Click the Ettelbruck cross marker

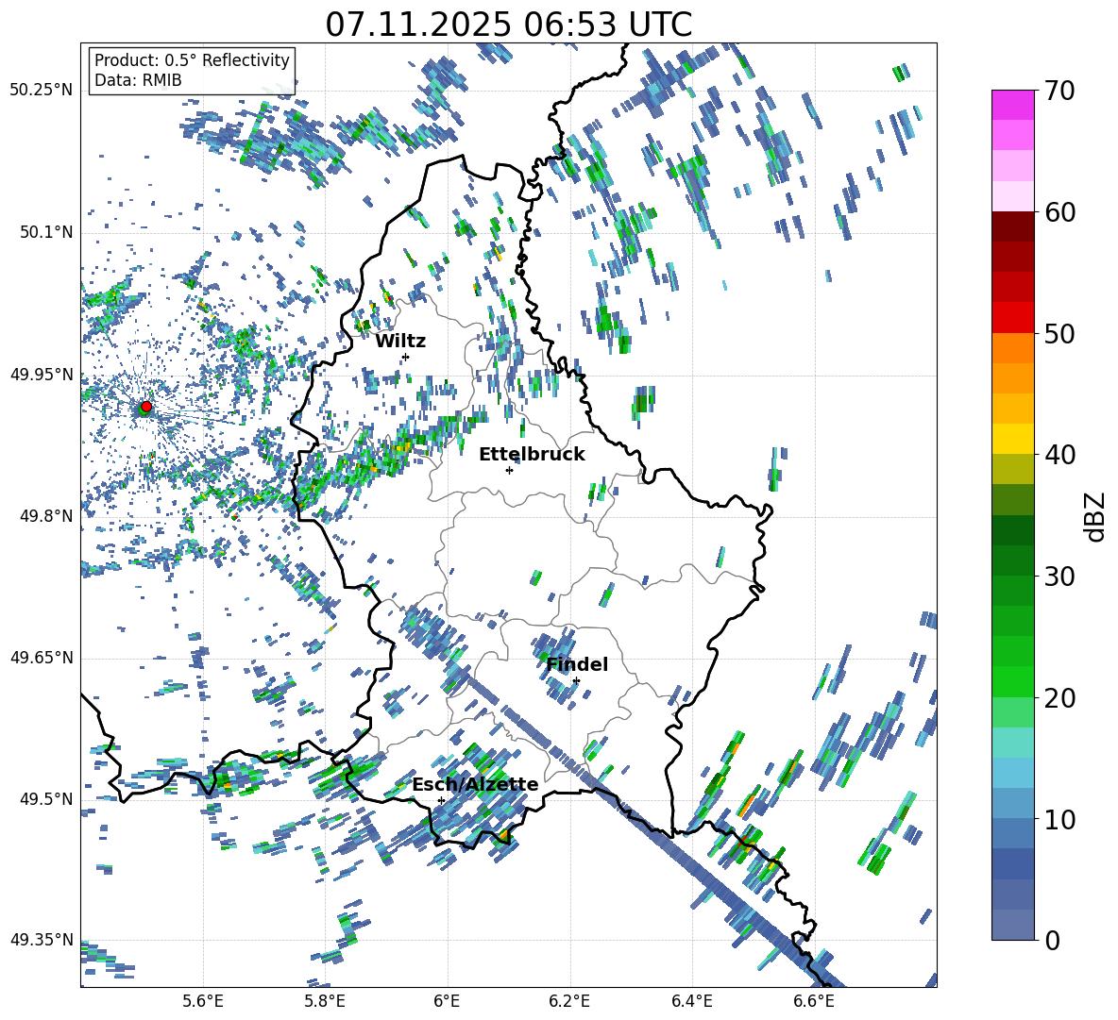pos(509,470)
